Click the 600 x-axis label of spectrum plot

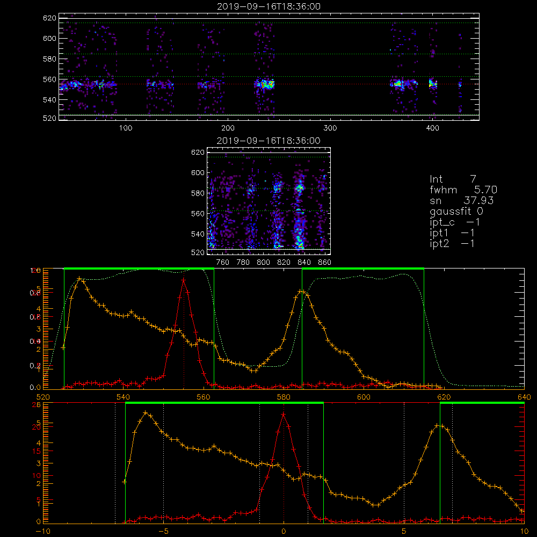pyautogui.click(x=364, y=397)
